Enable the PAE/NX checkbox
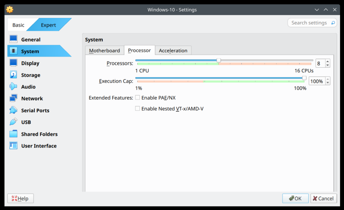344x210 pixels. (137, 98)
